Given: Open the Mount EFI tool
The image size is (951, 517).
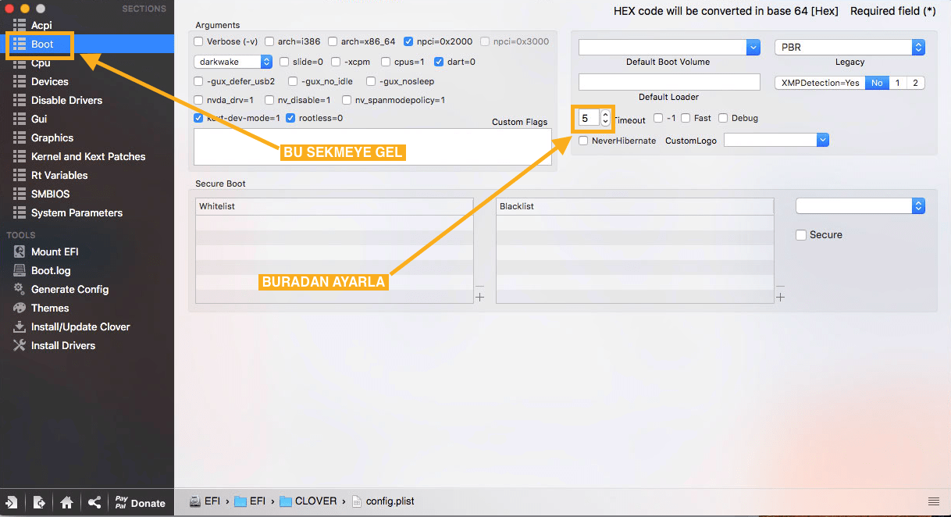Looking at the screenshot, I should 55,251.
